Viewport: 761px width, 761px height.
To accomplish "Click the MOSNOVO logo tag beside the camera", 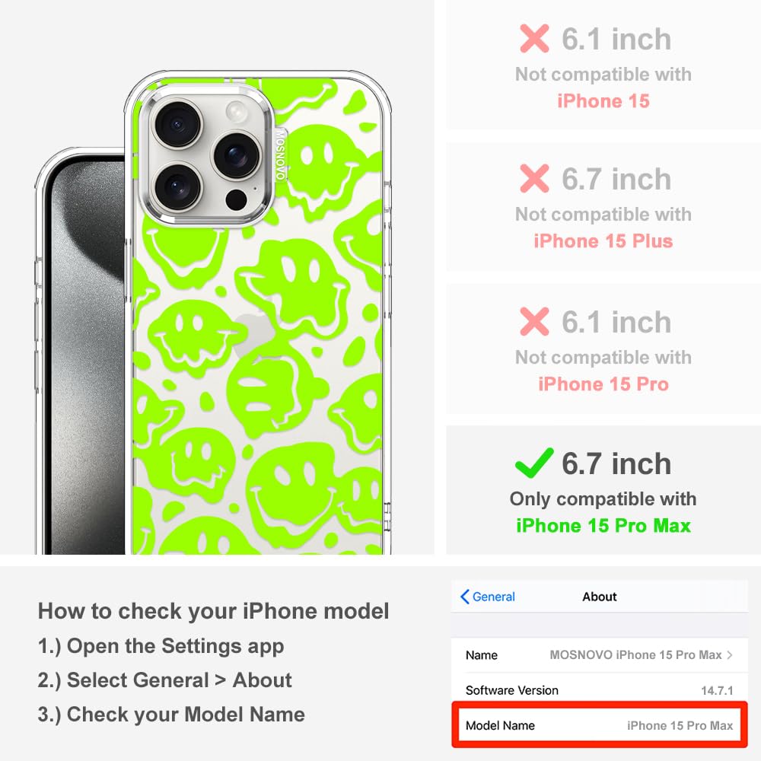I will point(280,154).
